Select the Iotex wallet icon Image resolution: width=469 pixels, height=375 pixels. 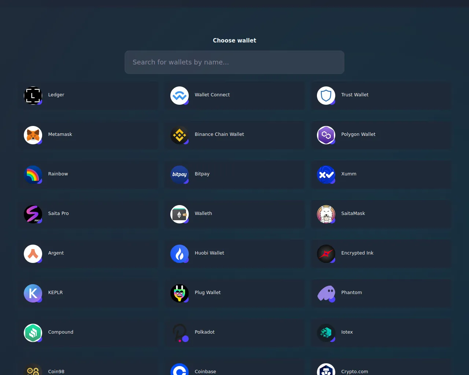click(x=326, y=333)
